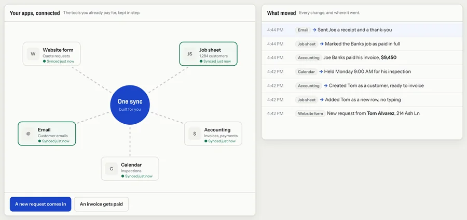Click 'Tom Alvarez' name in new request entry
Image resolution: width=467 pixels, height=220 pixels.
(380, 113)
